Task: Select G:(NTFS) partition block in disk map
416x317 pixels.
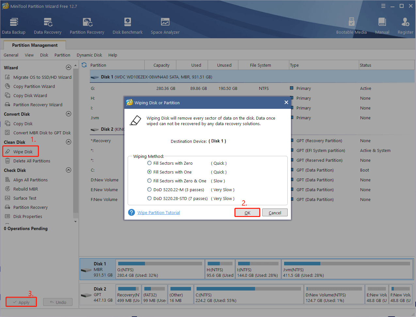Action: 160,269
